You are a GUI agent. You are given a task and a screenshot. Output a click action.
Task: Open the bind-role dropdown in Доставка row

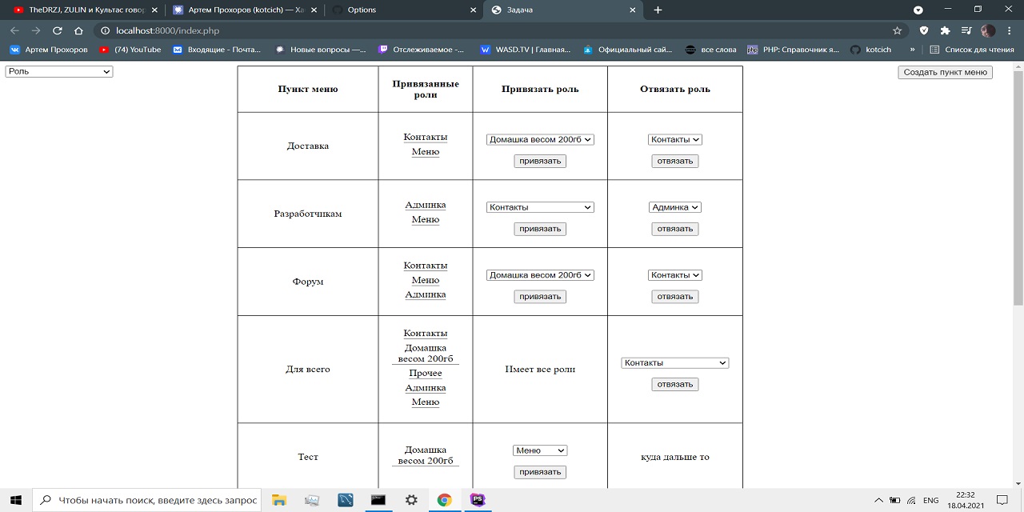pyautogui.click(x=540, y=139)
